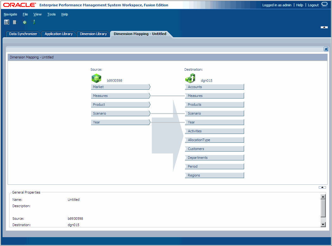Open the Tools menu
Viewport: 332px width, 246px height.
(x=52, y=15)
